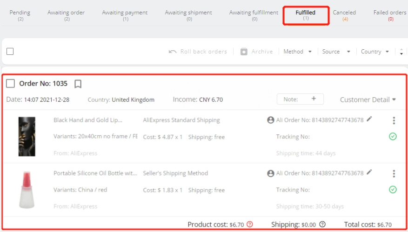Click the Archive box icon
408x232 pixels.
(x=244, y=52)
